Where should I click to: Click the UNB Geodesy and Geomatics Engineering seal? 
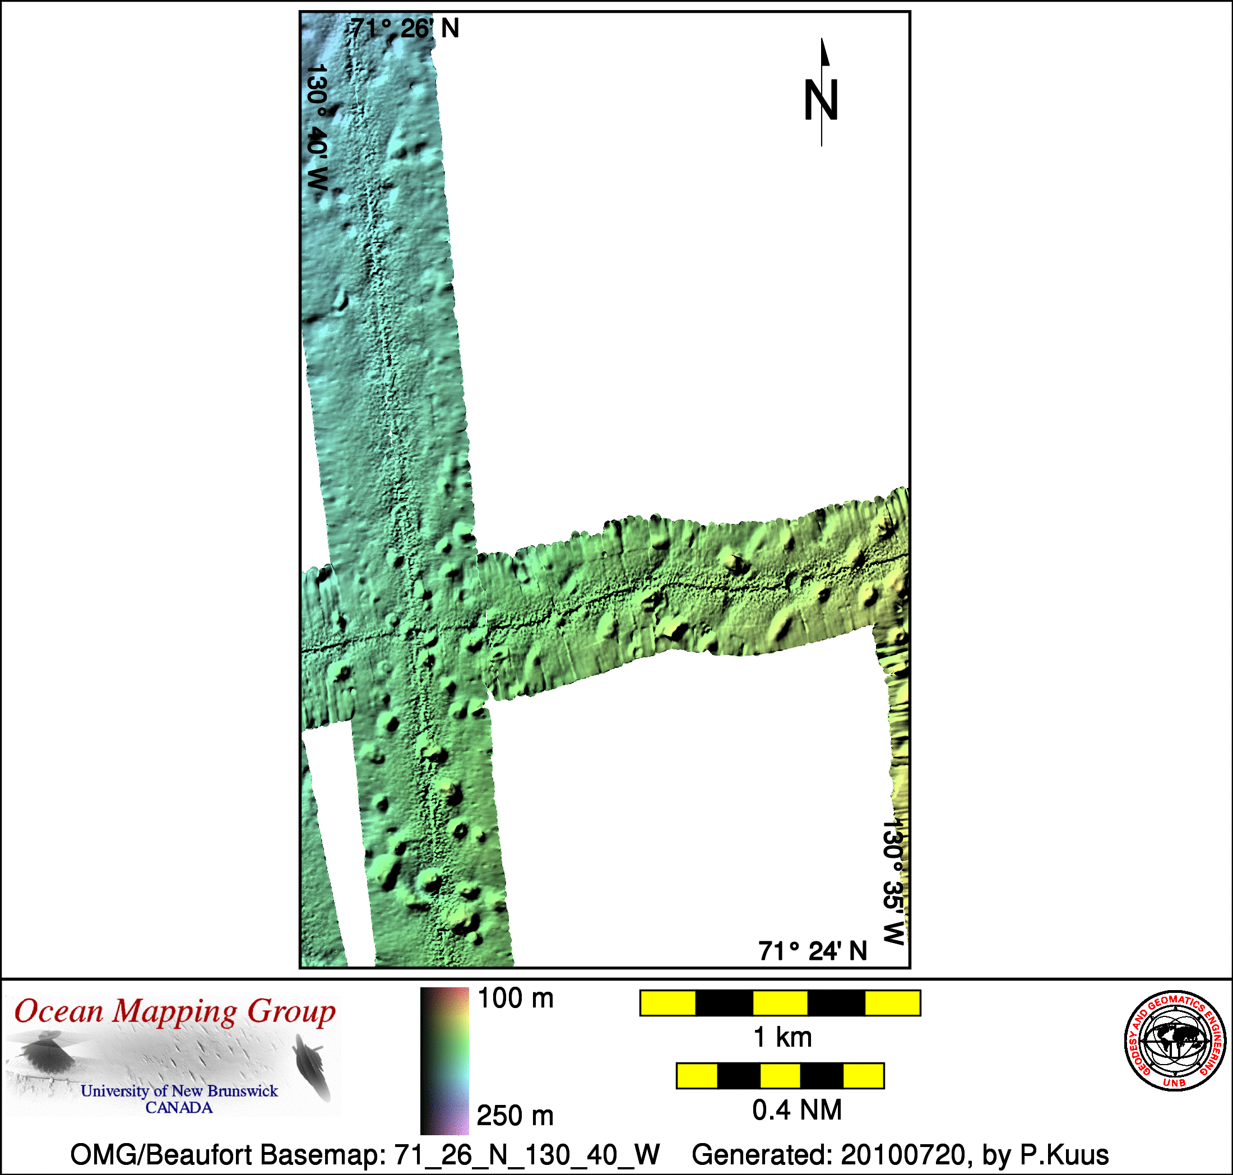[1175, 1041]
